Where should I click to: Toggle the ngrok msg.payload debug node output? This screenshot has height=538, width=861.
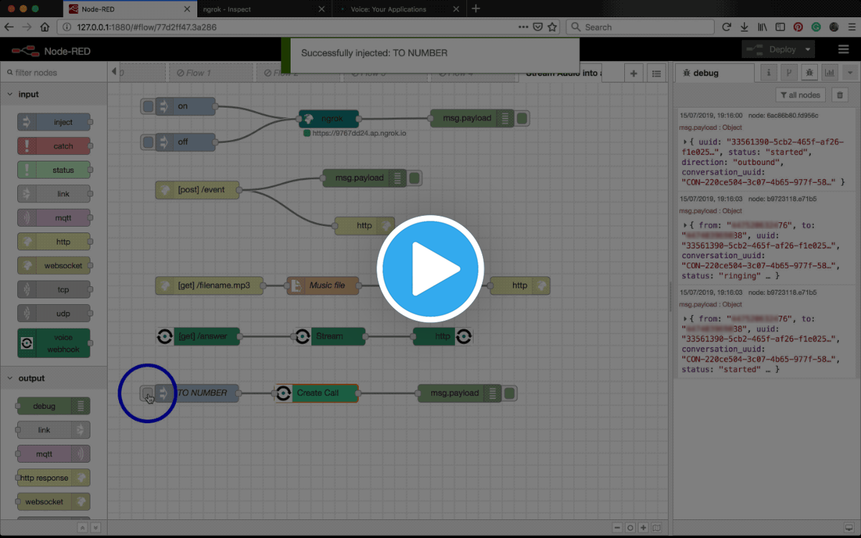click(x=522, y=118)
